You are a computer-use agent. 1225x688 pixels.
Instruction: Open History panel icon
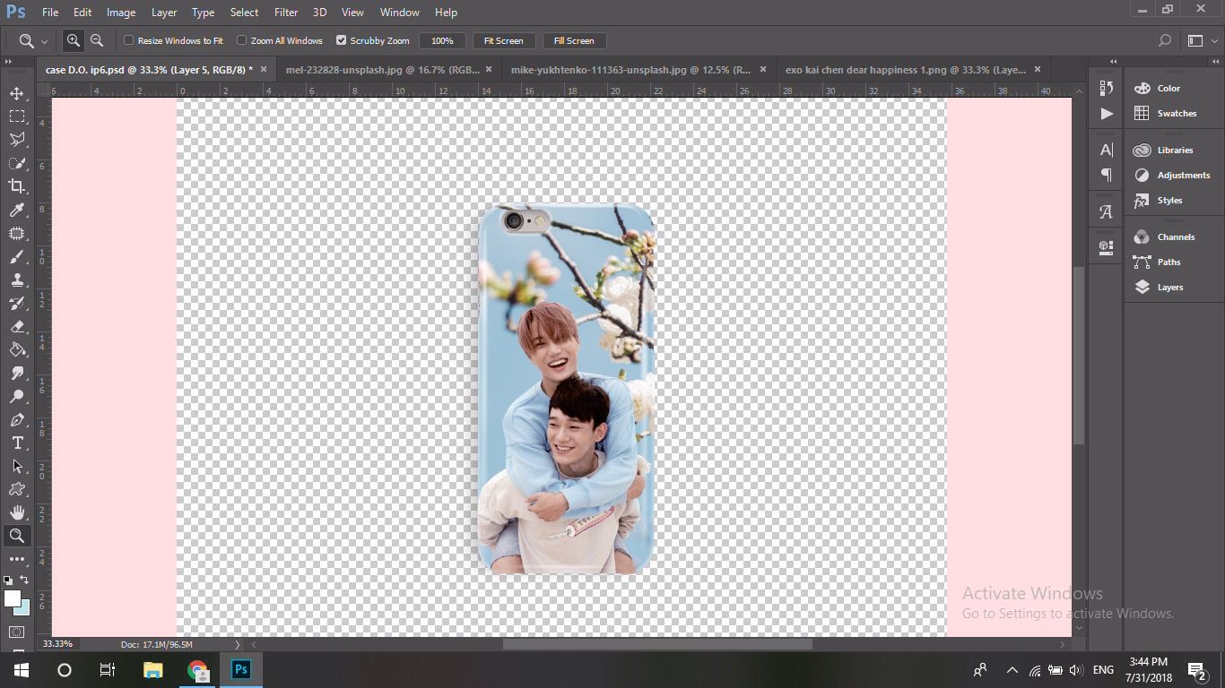[x=1106, y=88]
